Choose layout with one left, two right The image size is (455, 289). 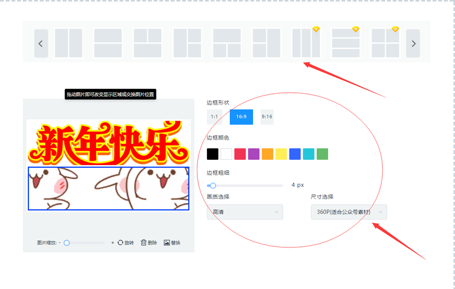(187, 43)
